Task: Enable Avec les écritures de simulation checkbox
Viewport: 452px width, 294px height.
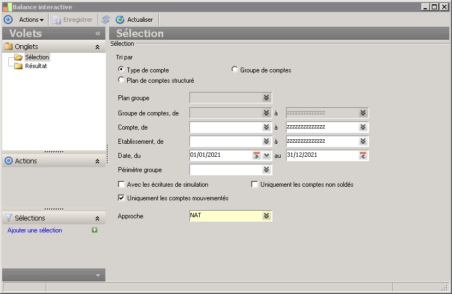Action: (x=121, y=184)
